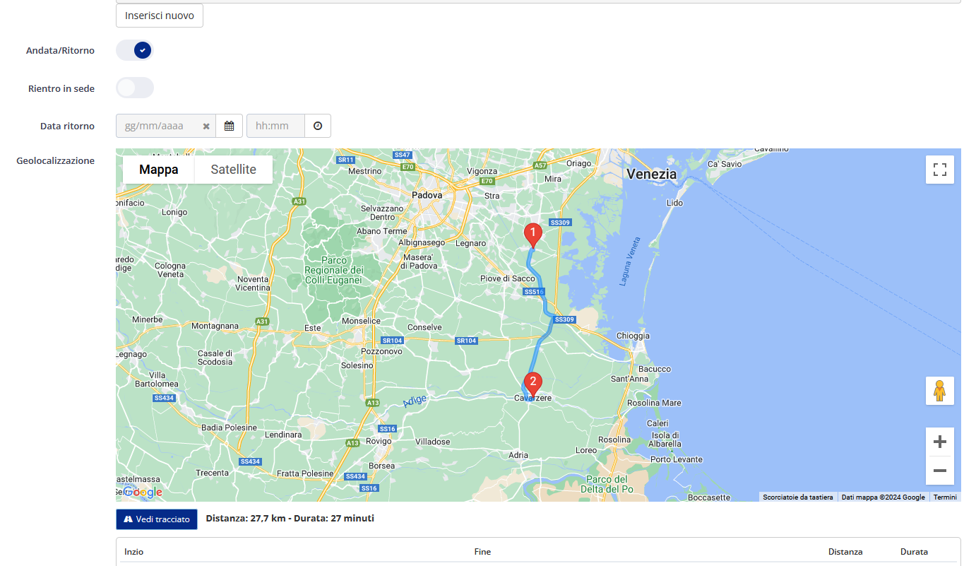Click the Geolocalizzazione field label
Viewport: 964px width, 566px height.
55,160
